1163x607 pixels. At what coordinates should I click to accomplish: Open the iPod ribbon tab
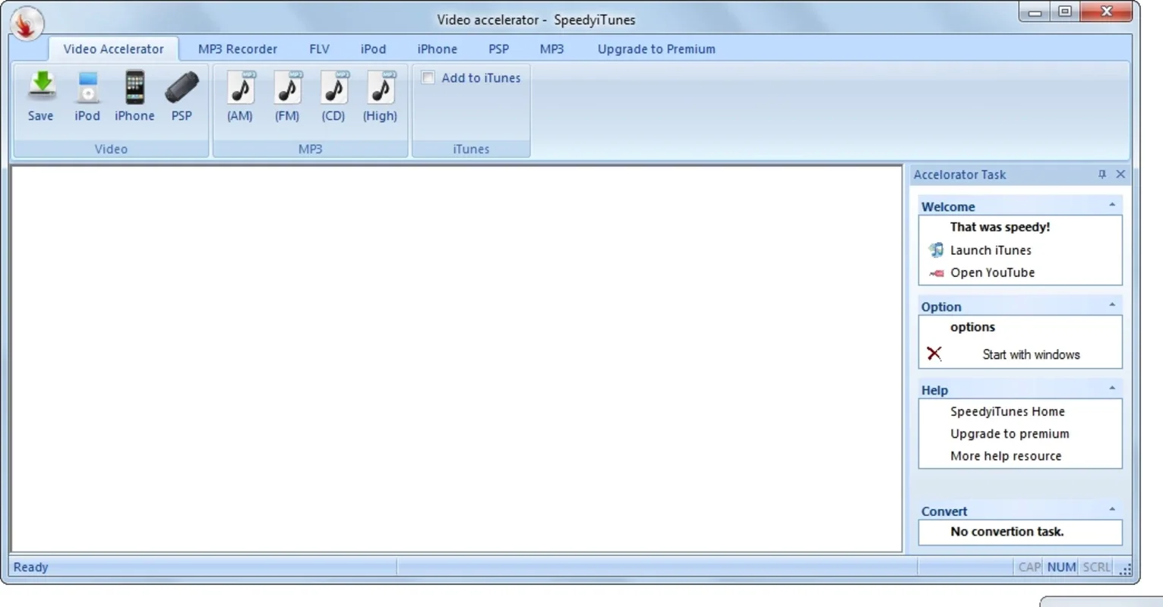pyautogui.click(x=373, y=49)
